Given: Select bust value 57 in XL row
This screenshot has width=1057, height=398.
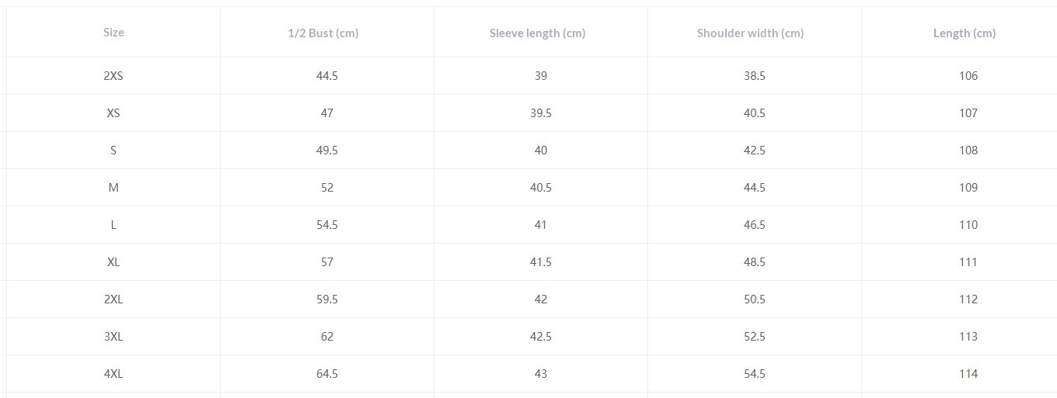Looking at the screenshot, I should coord(327,262).
